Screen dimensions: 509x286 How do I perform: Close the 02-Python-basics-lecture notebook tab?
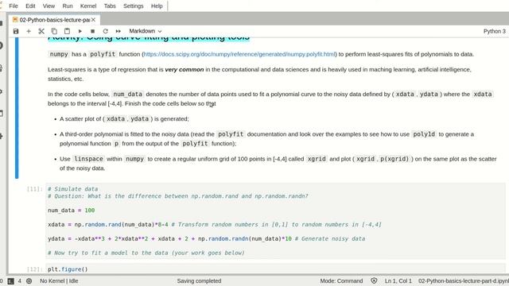[94, 20]
